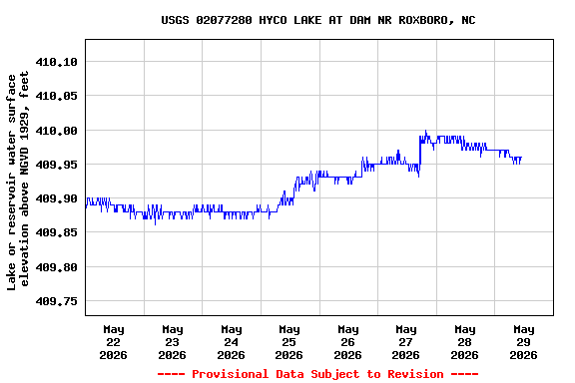Click the 'May 25 2026' date label

click(x=288, y=342)
